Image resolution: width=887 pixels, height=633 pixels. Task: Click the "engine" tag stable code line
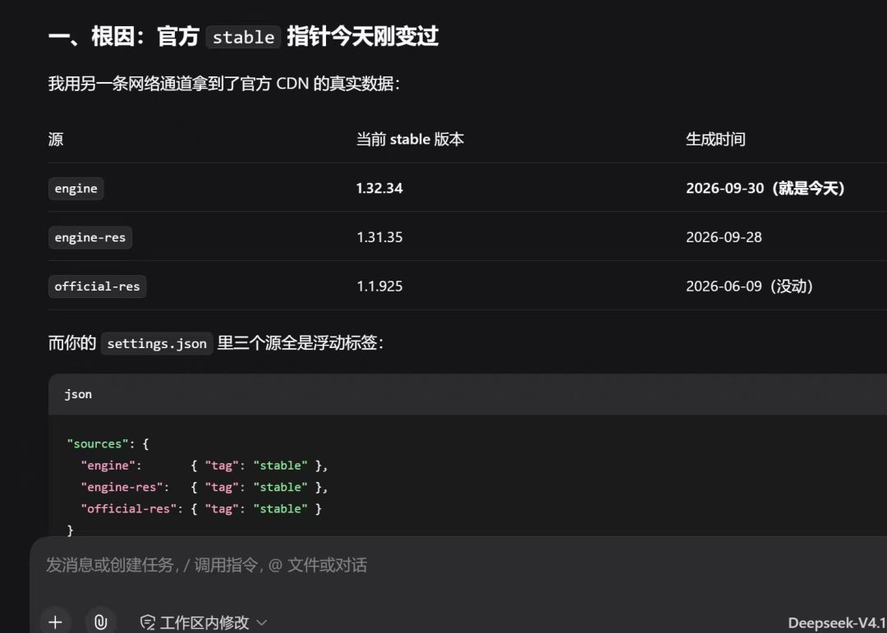[x=205, y=466]
